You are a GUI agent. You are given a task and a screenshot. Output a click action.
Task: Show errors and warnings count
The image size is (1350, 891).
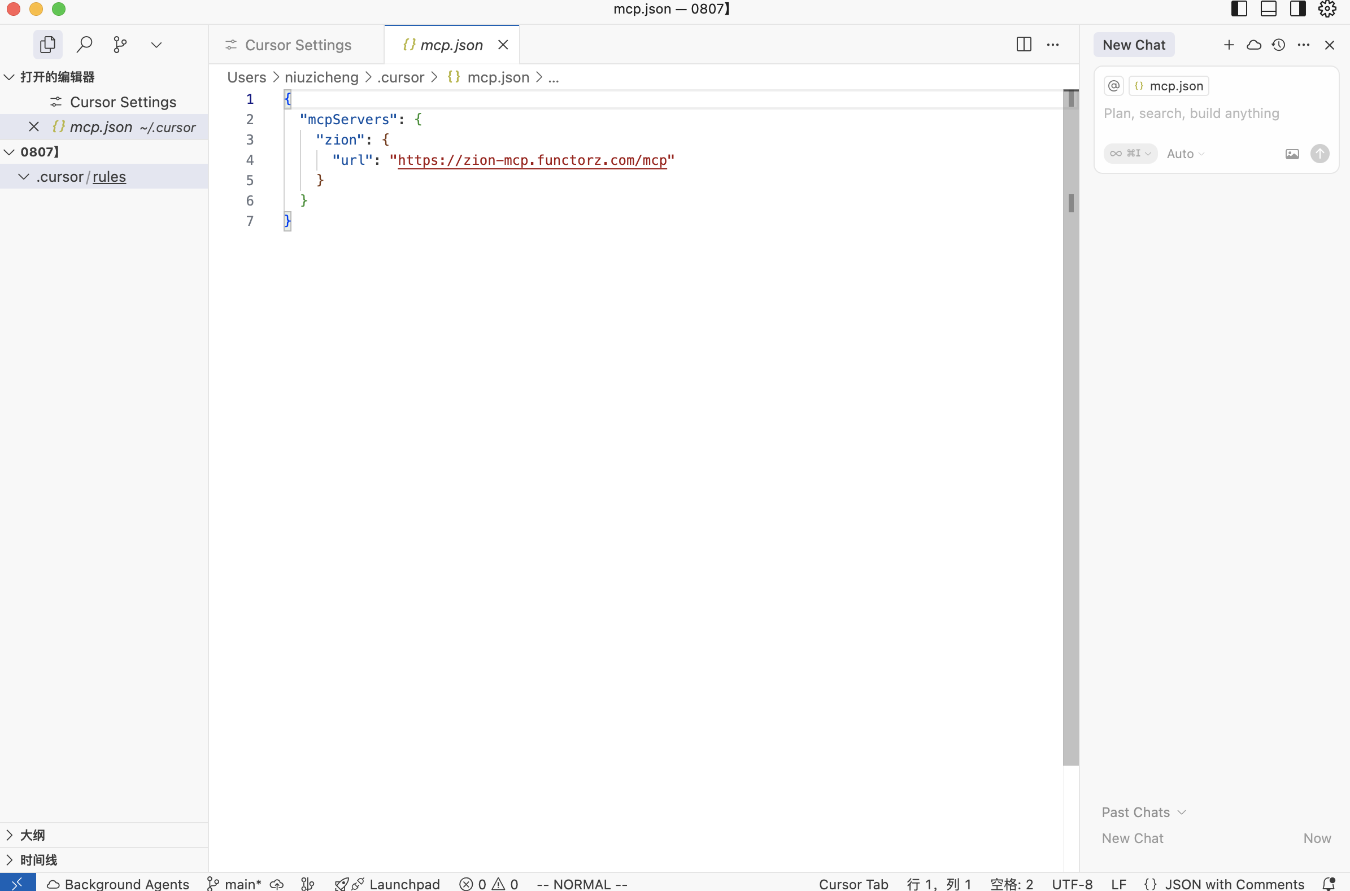pyautogui.click(x=489, y=884)
